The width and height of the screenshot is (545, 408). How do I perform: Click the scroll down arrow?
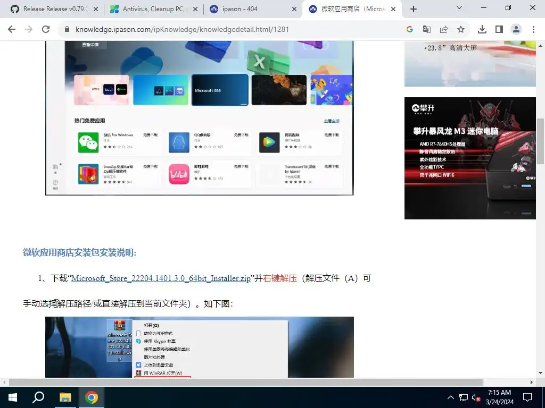[540, 373]
